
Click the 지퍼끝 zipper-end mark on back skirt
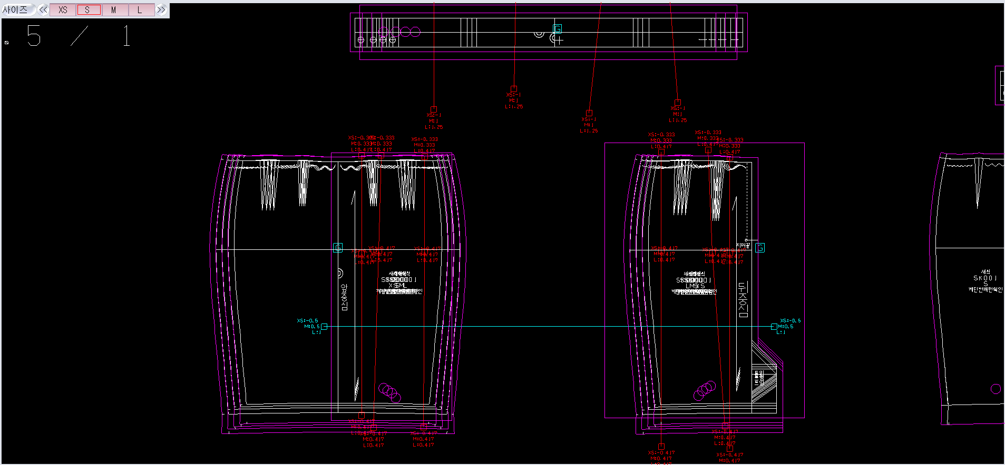(743, 245)
